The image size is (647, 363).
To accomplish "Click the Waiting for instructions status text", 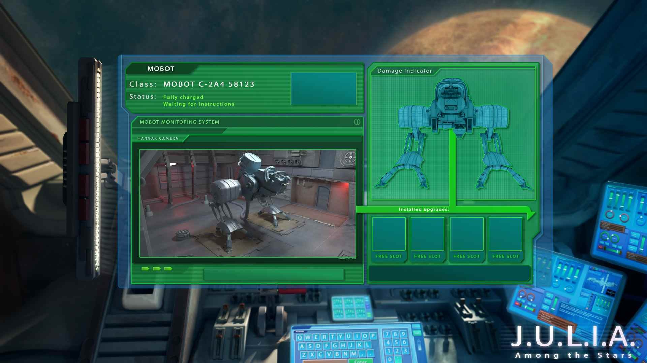I will click(199, 104).
